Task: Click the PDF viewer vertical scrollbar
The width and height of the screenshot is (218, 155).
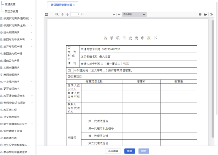Action: [x=213, y=79]
